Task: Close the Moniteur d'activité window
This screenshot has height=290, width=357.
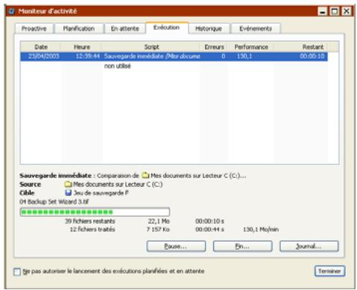Action: click(347, 11)
